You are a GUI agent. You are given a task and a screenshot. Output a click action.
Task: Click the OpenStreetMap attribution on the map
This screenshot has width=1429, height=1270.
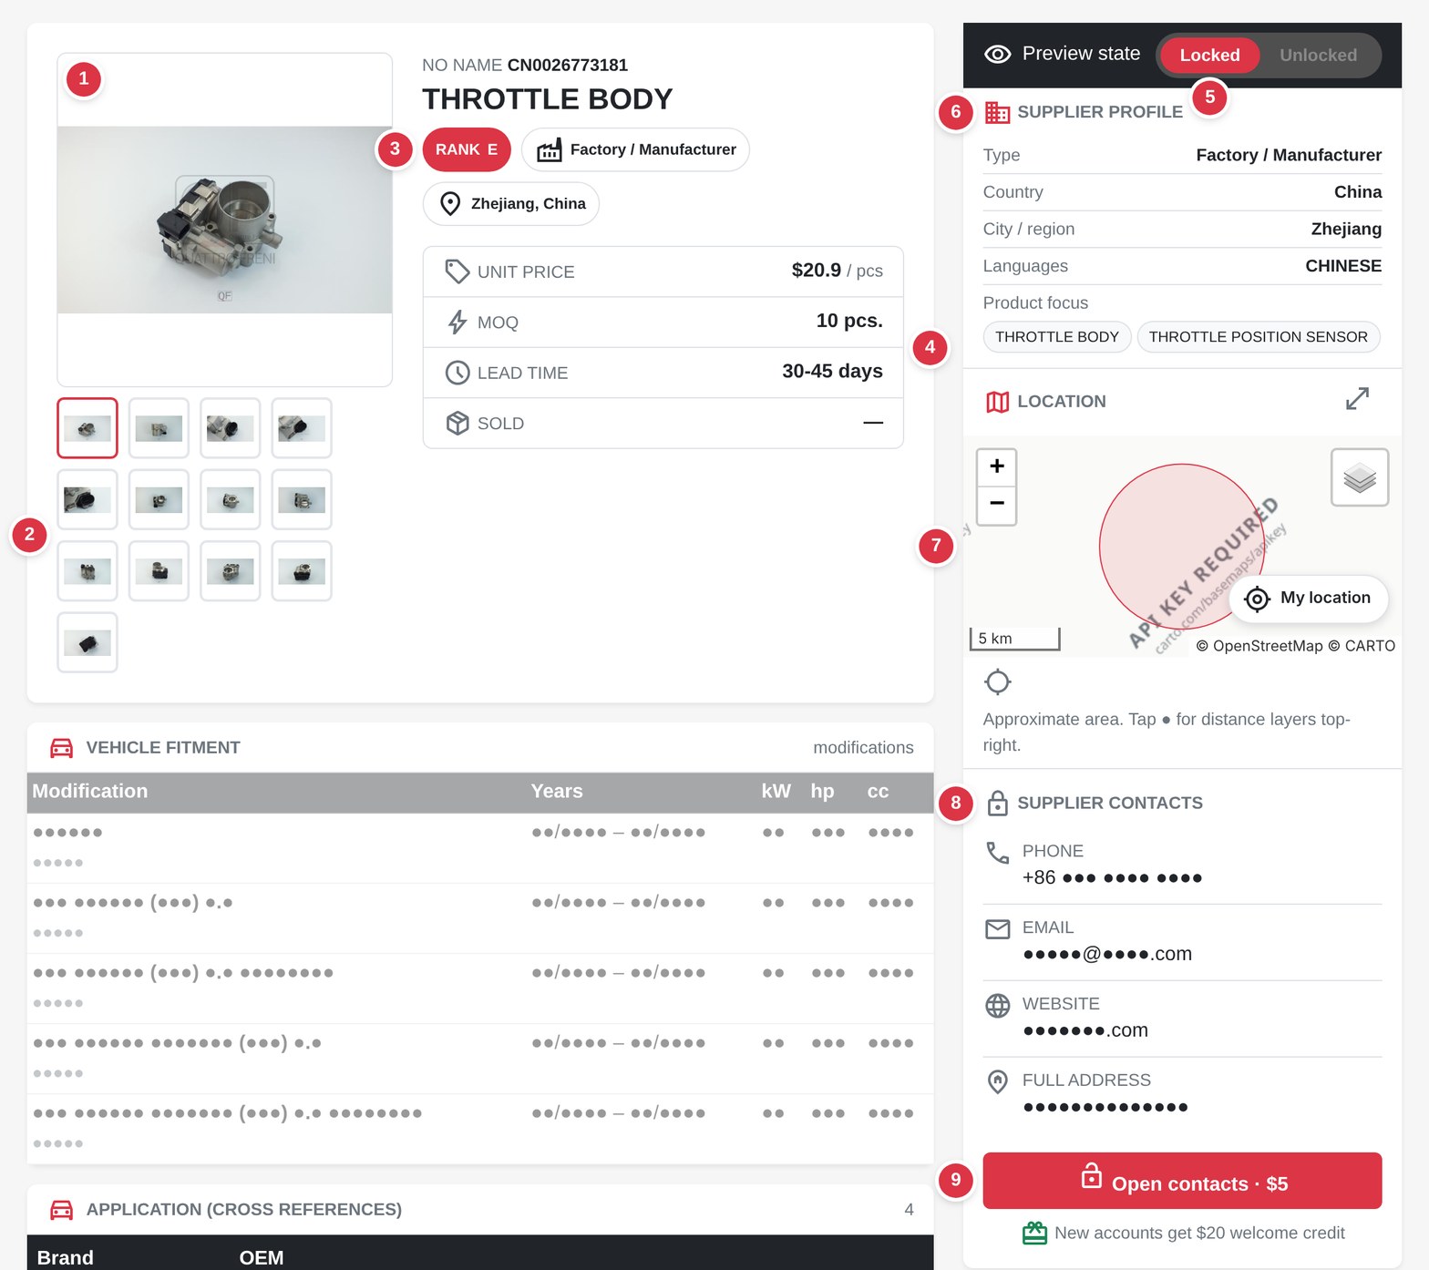tap(1259, 646)
